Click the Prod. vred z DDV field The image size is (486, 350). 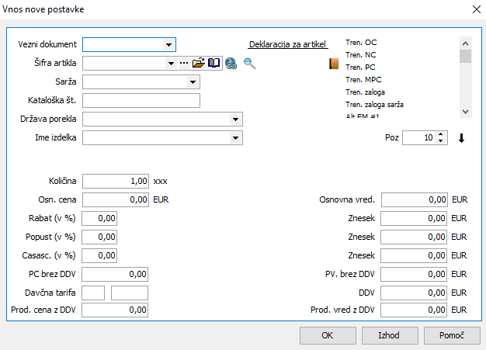click(414, 310)
